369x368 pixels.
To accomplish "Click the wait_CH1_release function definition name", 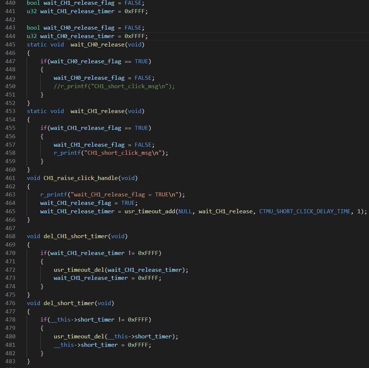I will (97, 111).
